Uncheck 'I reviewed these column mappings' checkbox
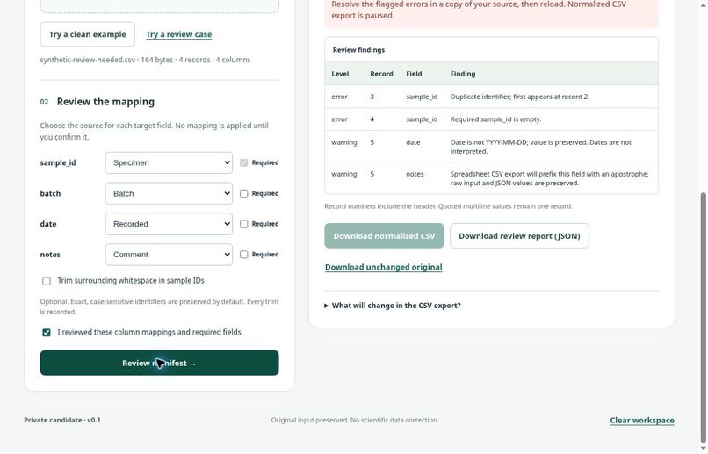708x454 pixels. pyautogui.click(x=47, y=333)
